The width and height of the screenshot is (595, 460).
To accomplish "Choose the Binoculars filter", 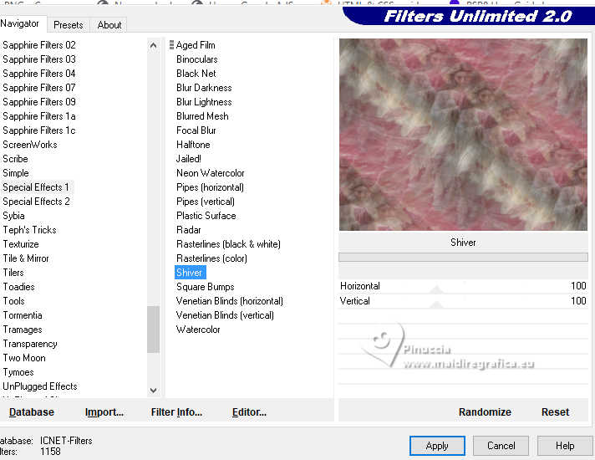I will (x=197, y=59).
